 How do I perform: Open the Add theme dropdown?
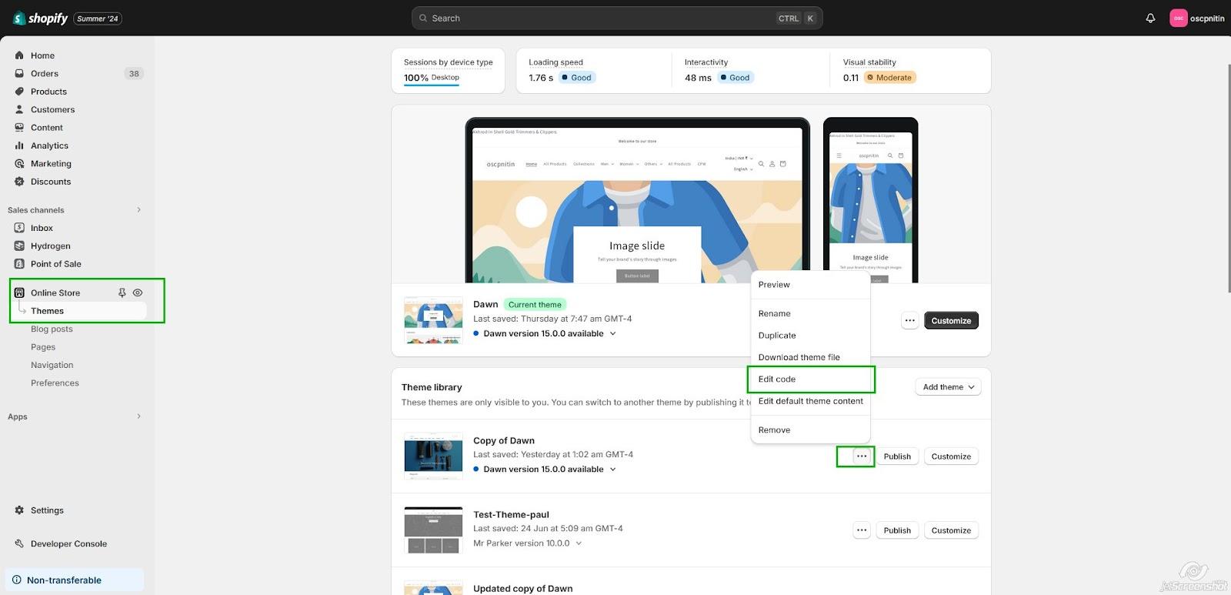(x=948, y=387)
